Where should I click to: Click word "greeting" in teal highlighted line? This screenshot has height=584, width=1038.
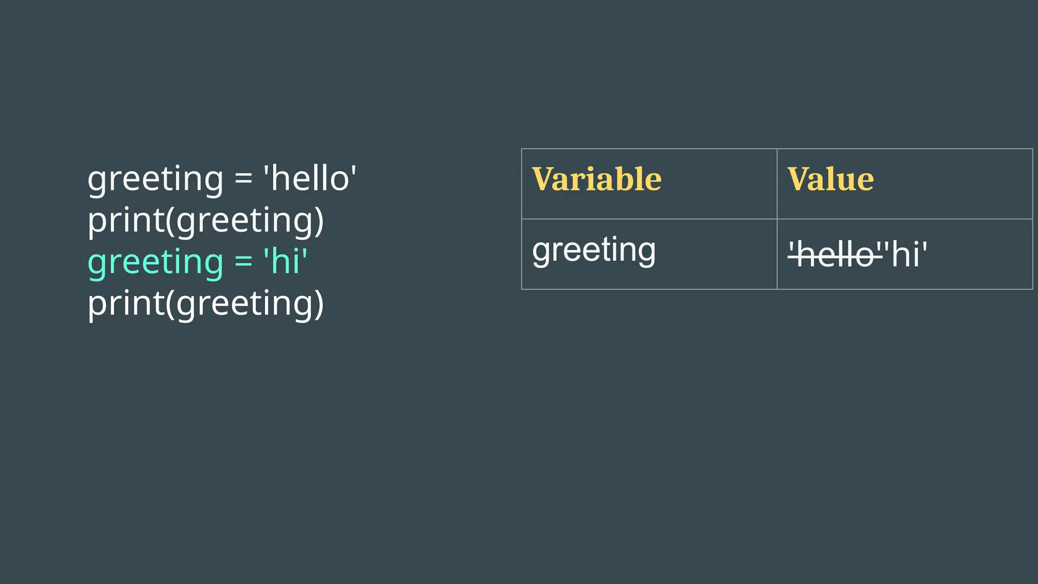[155, 263]
